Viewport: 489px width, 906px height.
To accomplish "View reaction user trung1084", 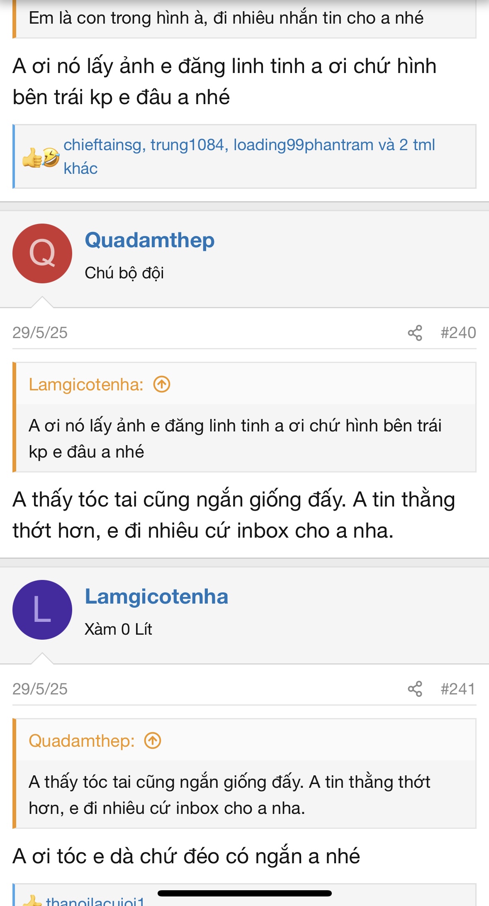I will click(x=187, y=145).
